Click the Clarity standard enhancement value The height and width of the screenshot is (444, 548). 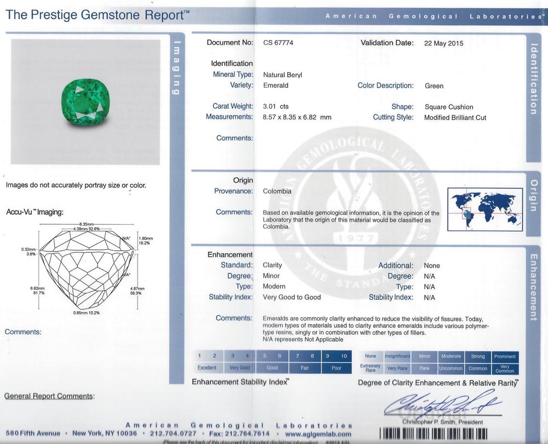pos(272,265)
